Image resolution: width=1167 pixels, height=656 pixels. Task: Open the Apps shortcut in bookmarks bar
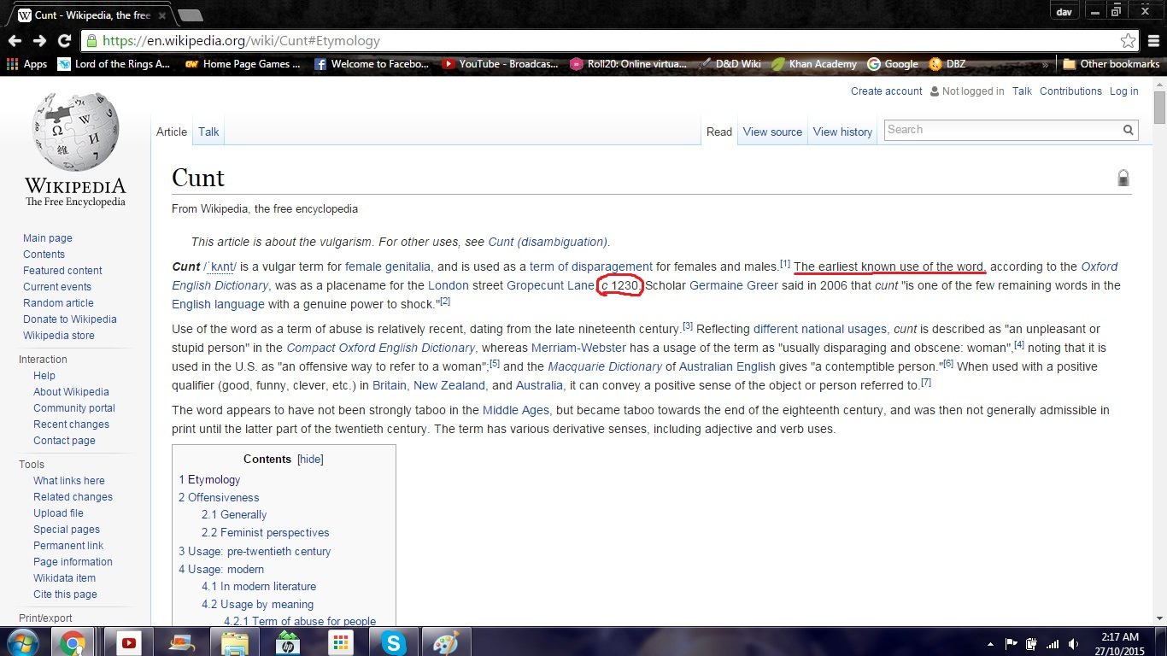26,64
